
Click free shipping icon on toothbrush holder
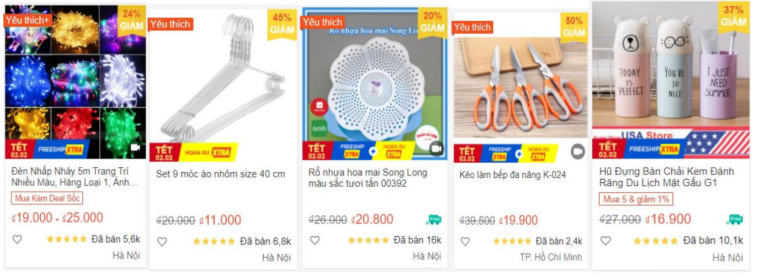tap(735, 219)
